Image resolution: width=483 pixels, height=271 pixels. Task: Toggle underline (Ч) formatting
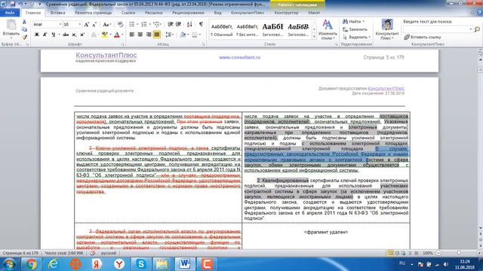[x=54, y=35]
